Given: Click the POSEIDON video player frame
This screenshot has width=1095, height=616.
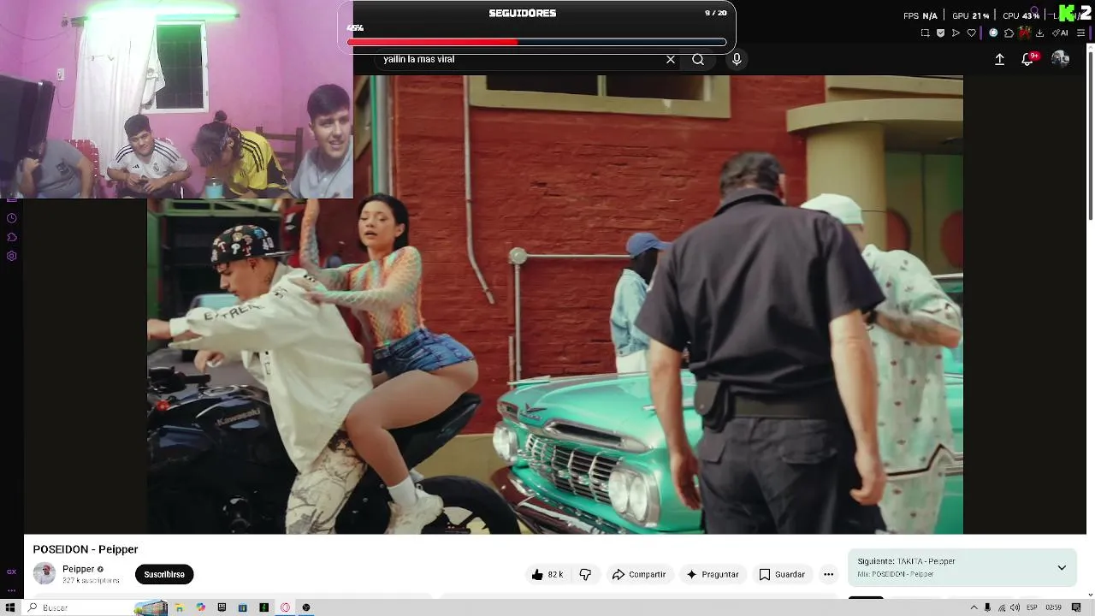Looking at the screenshot, I should (554, 305).
